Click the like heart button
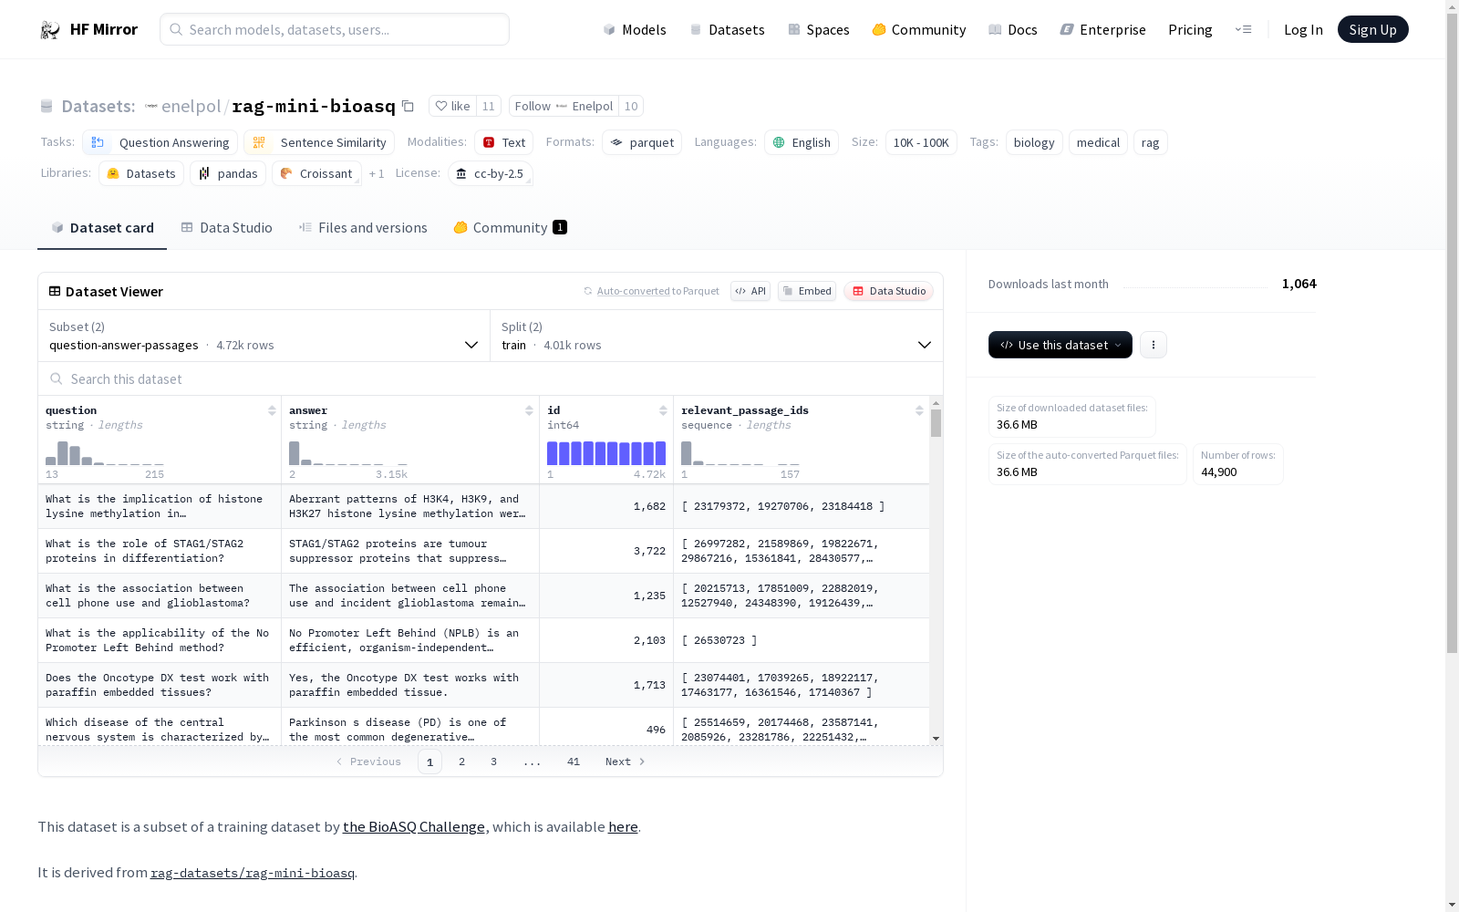 click(x=453, y=106)
